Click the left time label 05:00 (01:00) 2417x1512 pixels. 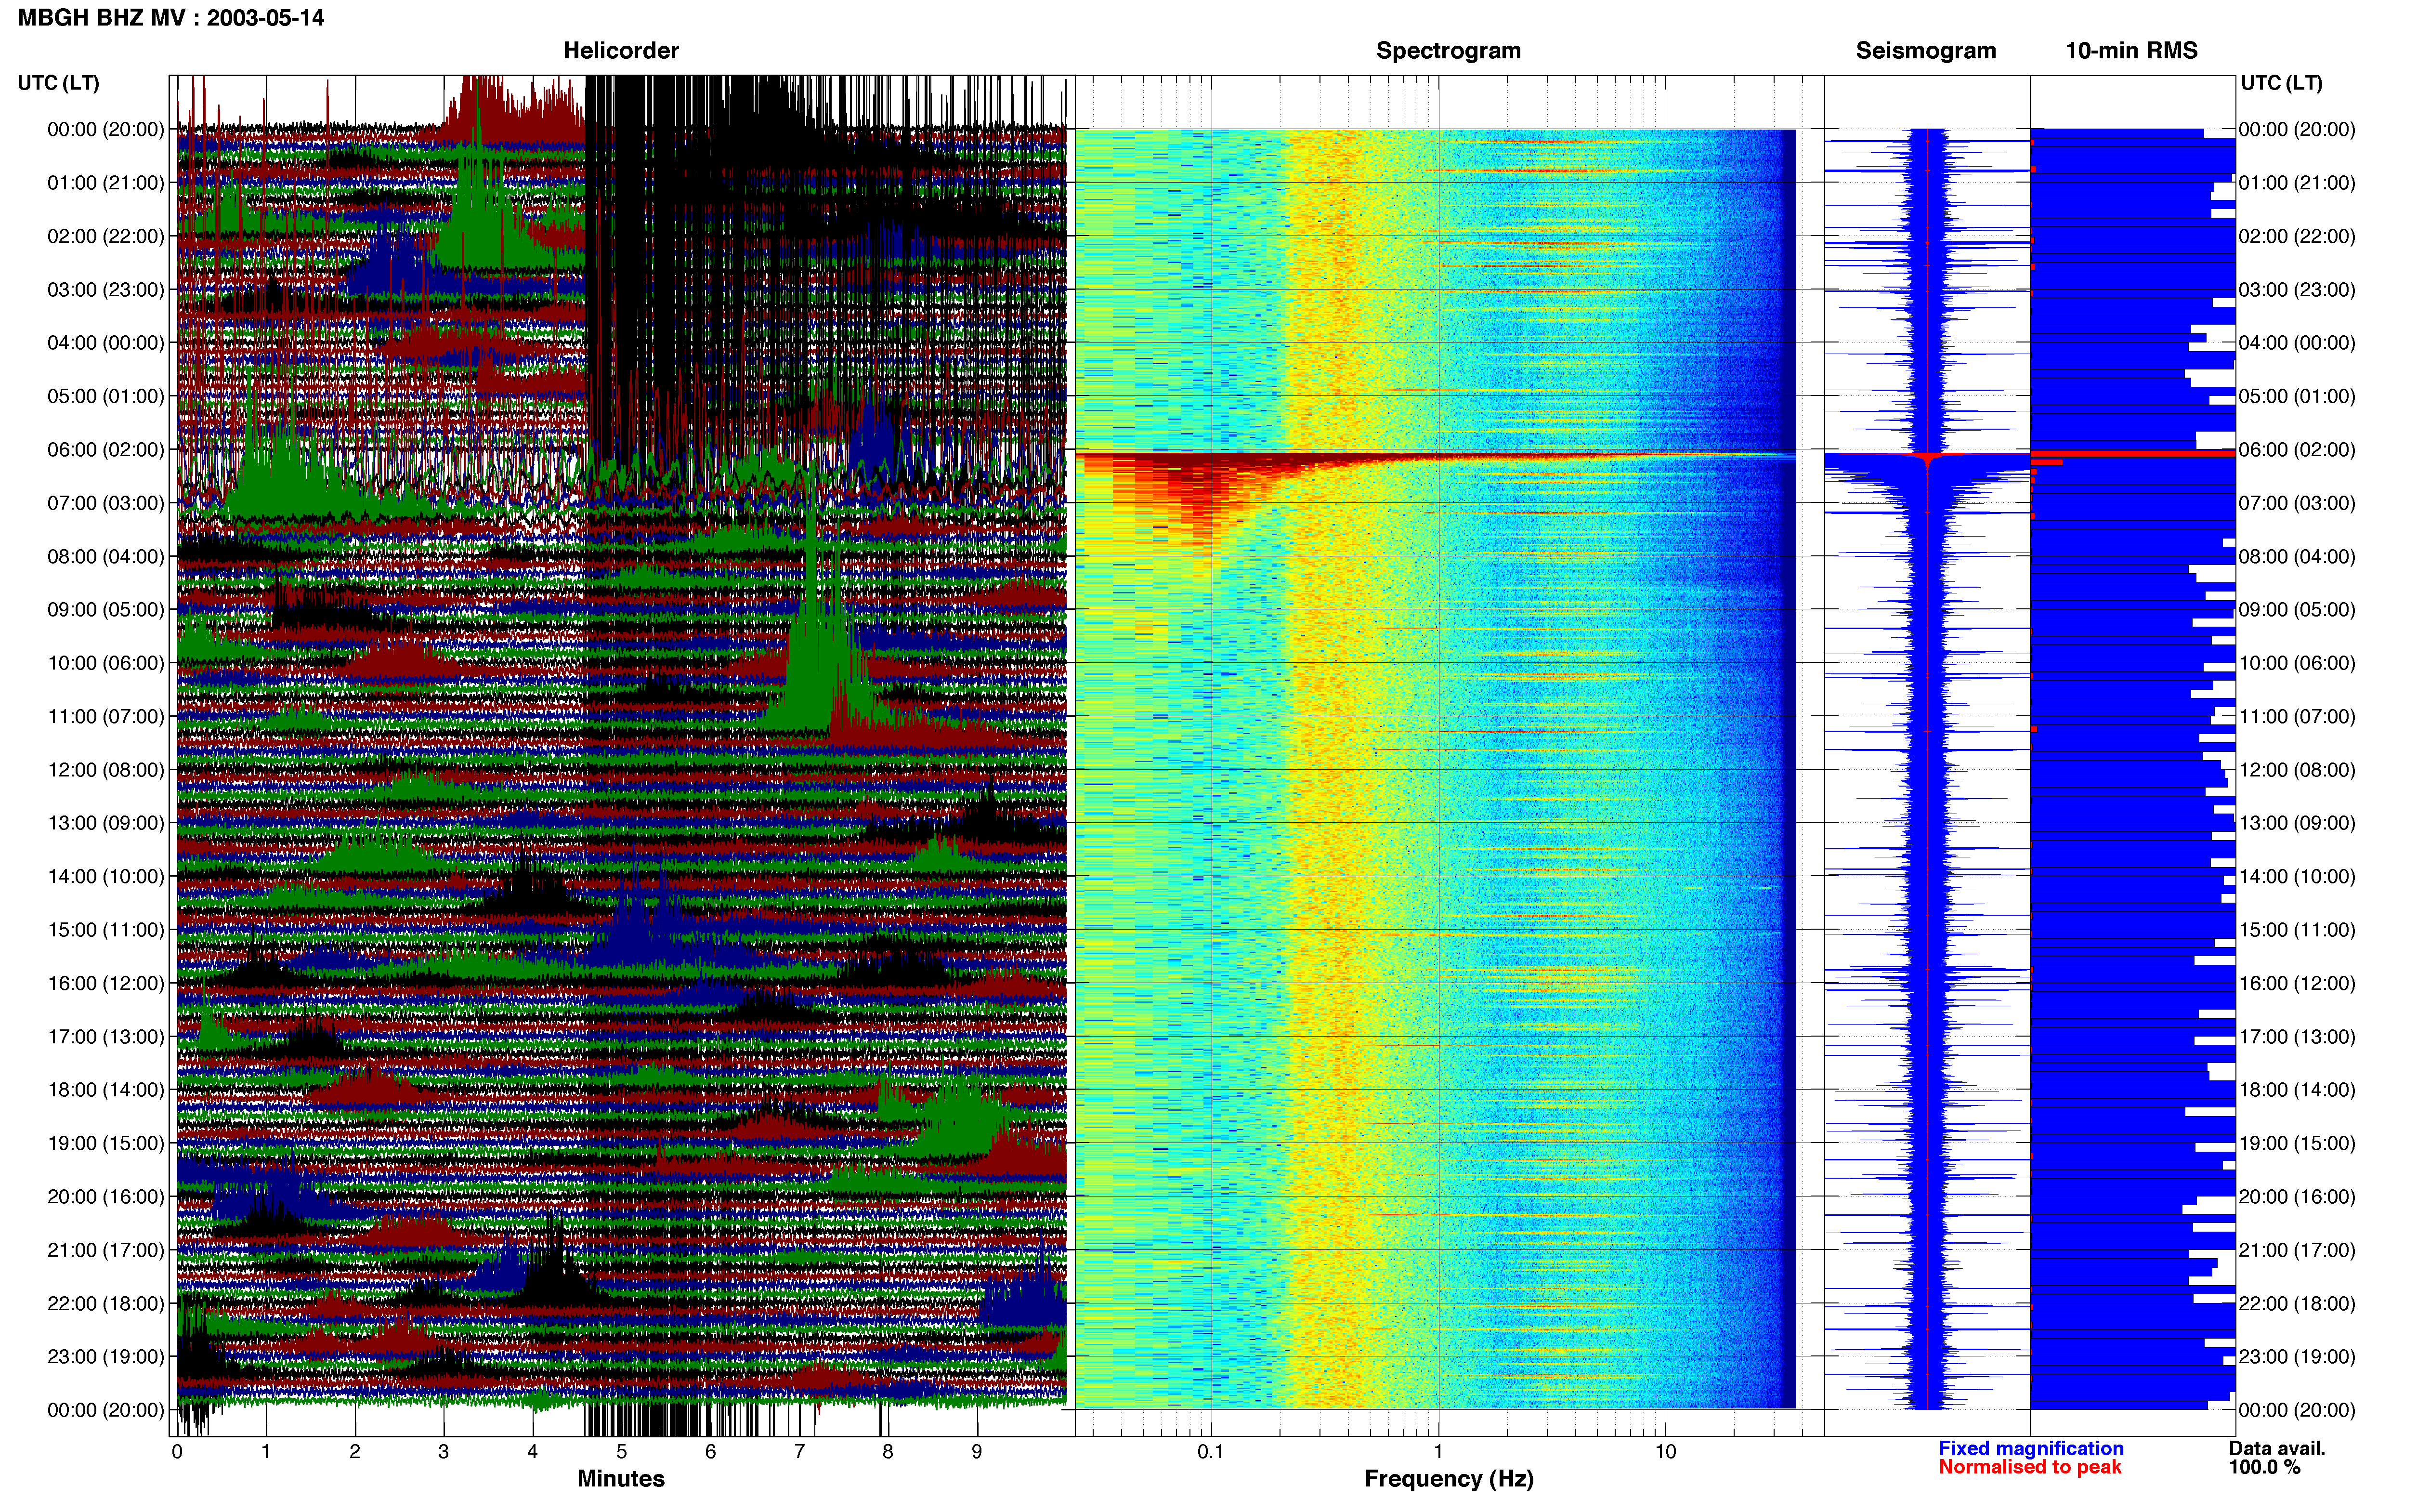(x=106, y=396)
